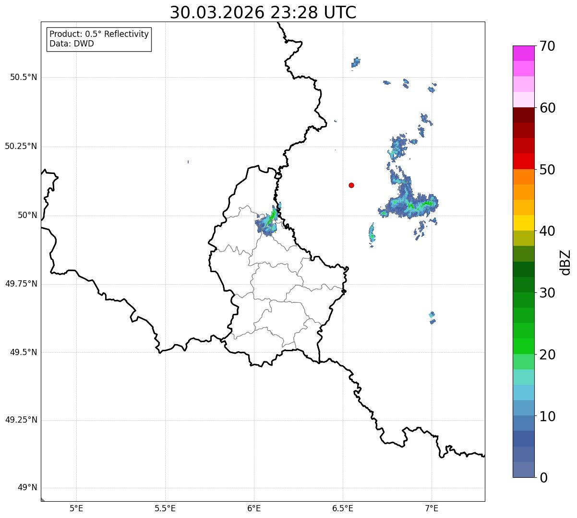Click the 49.5°N latitude label
This screenshot has width=577, height=518.
click(24, 352)
